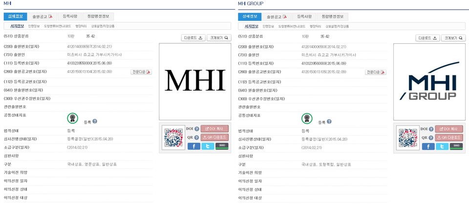Open the MHI text trademark image
The image size is (469, 204).
coord(195,82)
